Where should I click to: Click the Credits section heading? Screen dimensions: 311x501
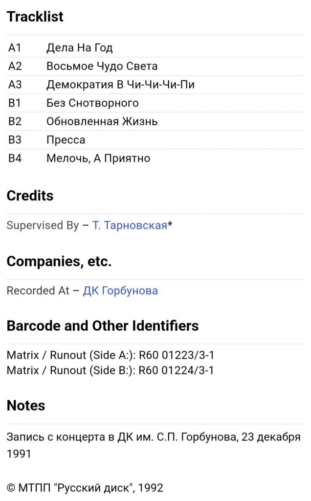point(30,196)
